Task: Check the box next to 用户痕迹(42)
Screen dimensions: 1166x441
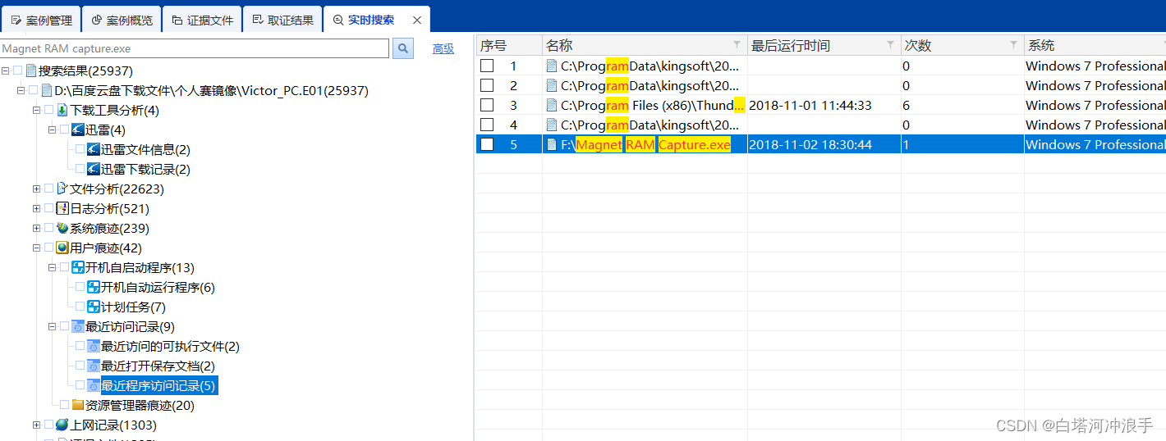Action: click(x=48, y=248)
